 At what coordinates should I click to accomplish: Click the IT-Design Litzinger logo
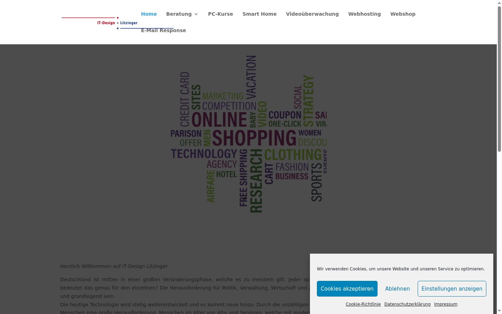117,23
